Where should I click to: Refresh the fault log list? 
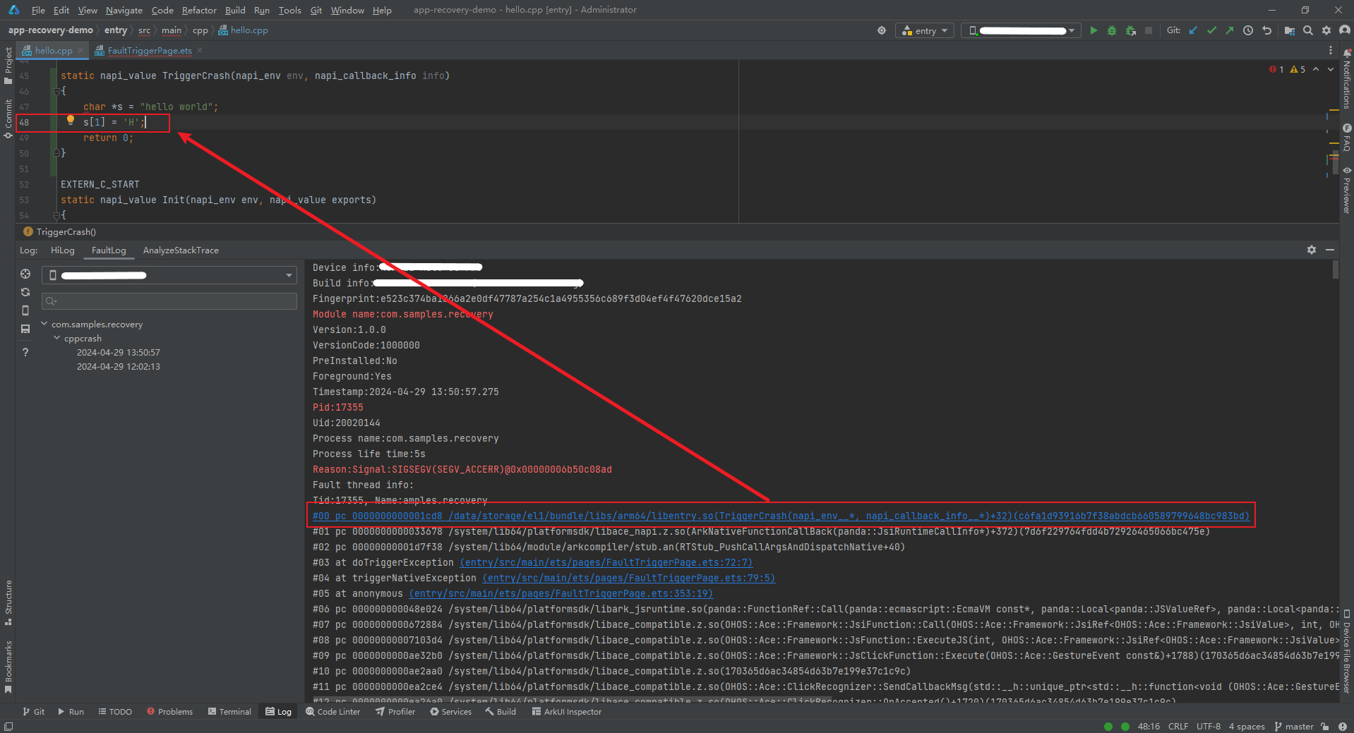[x=25, y=292]
